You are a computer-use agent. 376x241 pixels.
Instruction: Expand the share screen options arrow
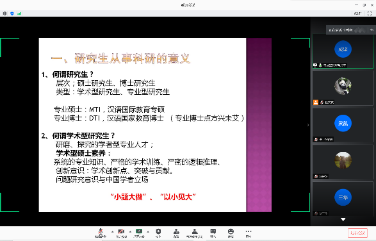(x=148, y=231)
